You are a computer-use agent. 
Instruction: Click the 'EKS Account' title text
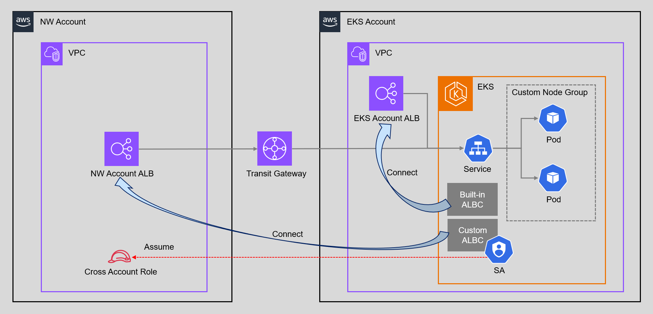click(x=371, y=22)
